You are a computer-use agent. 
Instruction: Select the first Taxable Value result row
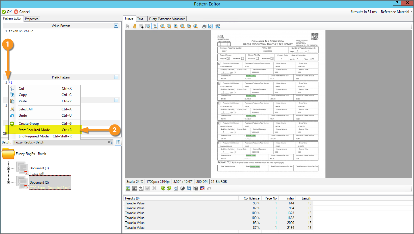click(x=135, y=203)
